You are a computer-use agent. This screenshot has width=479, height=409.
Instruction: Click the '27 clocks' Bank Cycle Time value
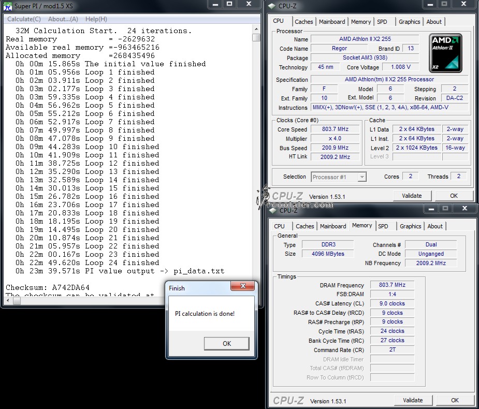(392, 340)
